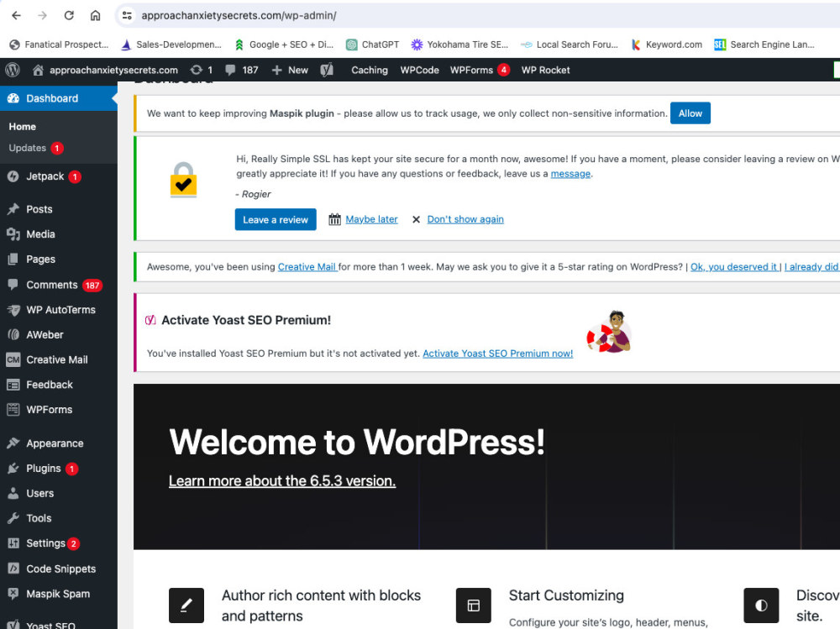Open AWeber sidebar item
The image size is (840, 629).
click(59, 335)
